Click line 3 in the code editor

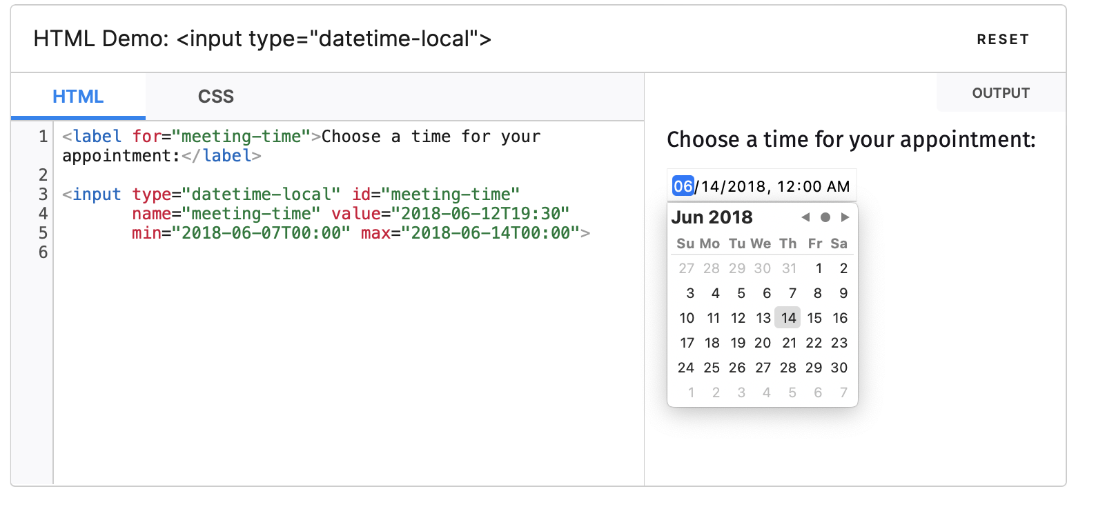290,194
